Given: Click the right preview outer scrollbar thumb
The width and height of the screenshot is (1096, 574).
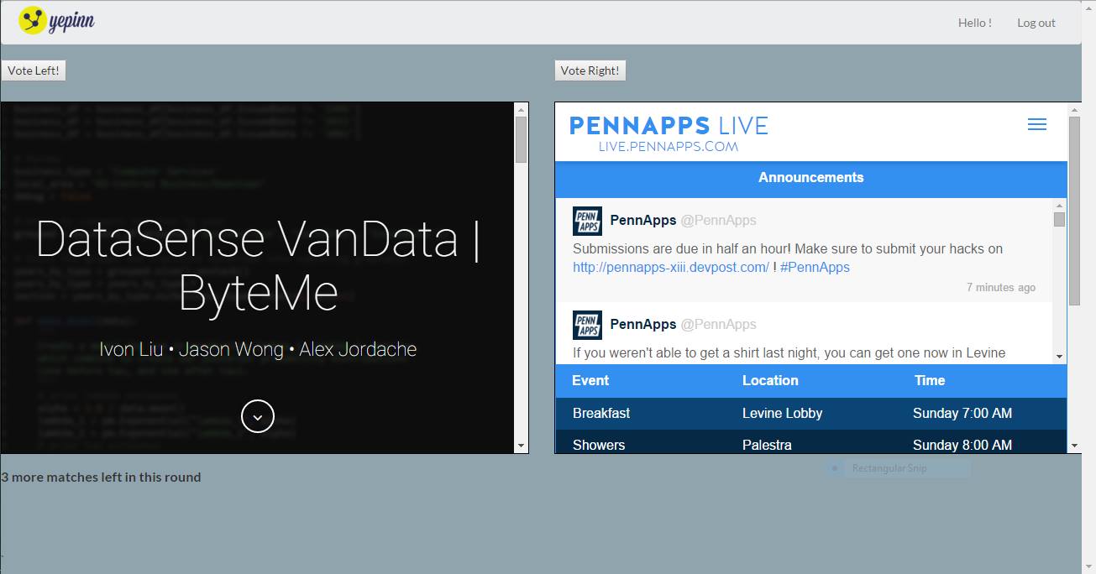Looking at the screenshot, I should click(1074, 211).
